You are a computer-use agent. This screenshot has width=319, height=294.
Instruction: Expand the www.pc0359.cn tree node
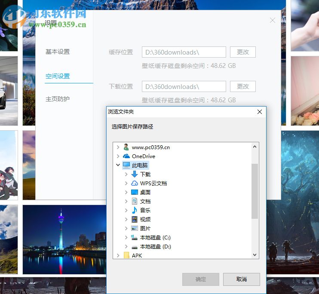[118, 147]
